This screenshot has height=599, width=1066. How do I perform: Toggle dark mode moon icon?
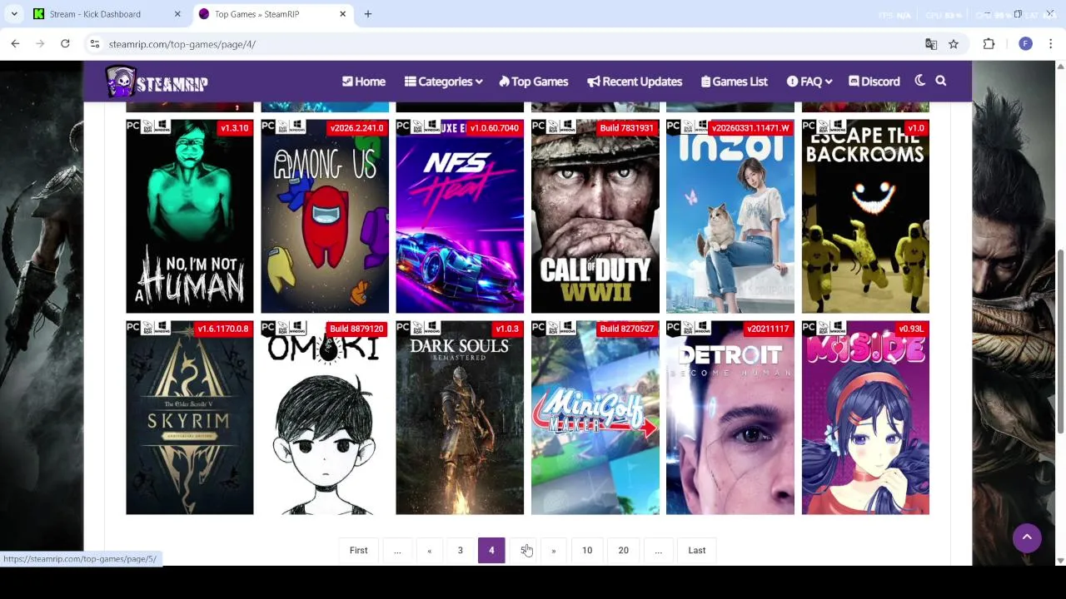click(919, 82)
